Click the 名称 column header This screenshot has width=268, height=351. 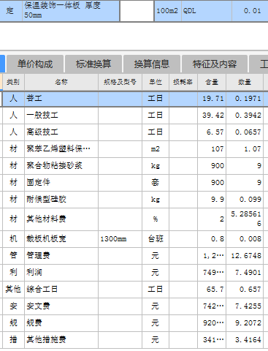tap(61, 82)
